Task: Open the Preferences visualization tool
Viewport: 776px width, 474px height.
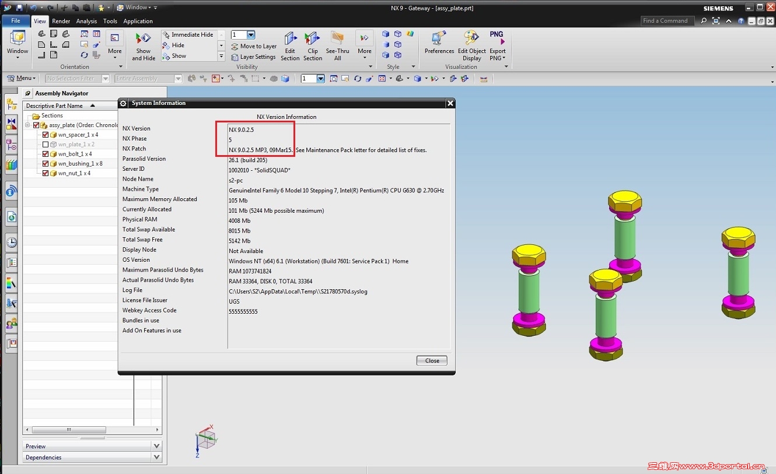Action: coord(439,43)
